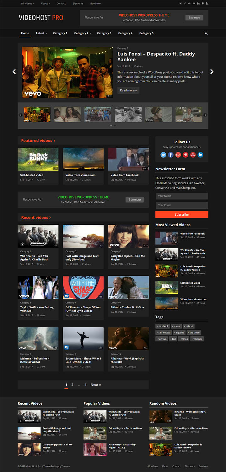
Task: Go to the next featured slide
Action: (x=212, y=72)
